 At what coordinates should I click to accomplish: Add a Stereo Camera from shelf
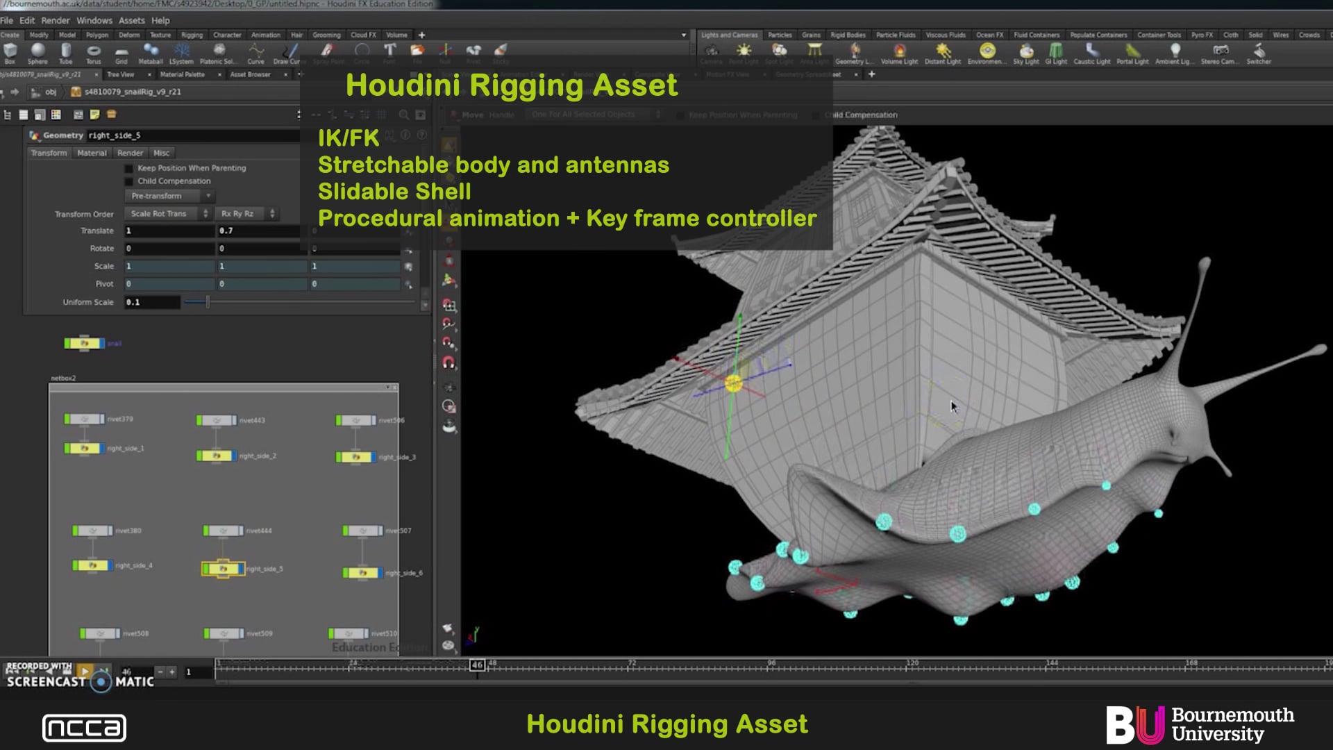(1220, 53)
